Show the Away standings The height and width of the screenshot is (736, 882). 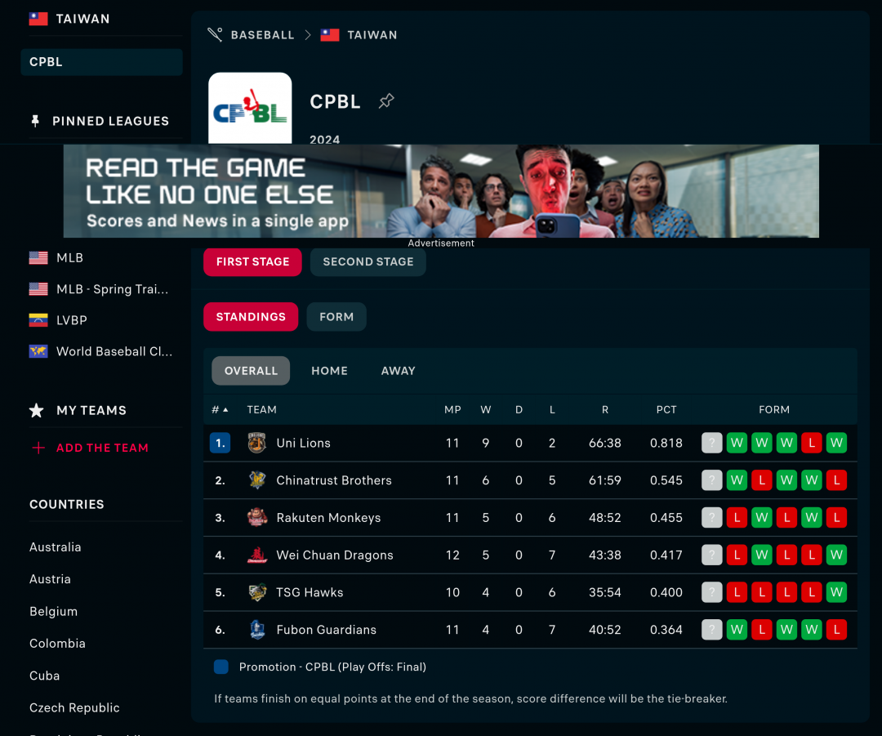pos(399,371)
